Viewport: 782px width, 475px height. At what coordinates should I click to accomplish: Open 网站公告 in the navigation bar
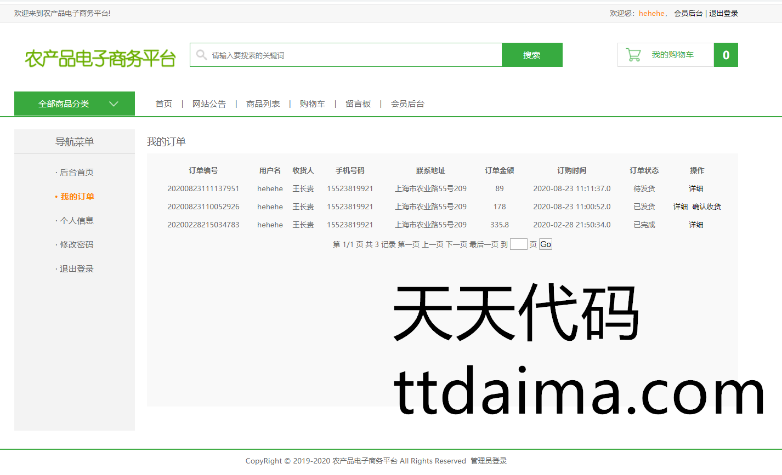(209, 104)
